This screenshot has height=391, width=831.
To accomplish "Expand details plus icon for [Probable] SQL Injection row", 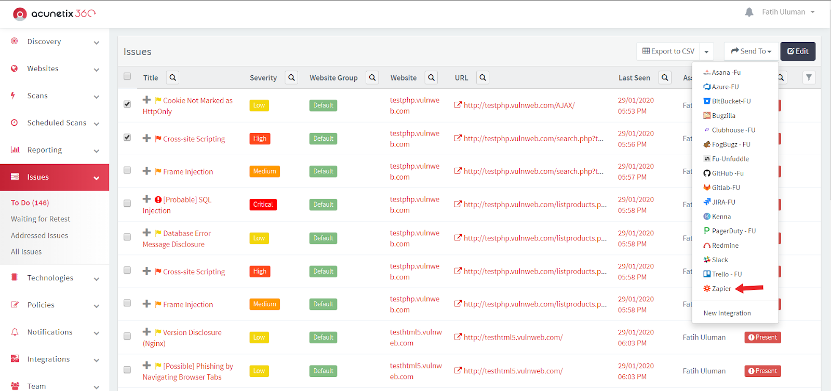I will (147, 199).
